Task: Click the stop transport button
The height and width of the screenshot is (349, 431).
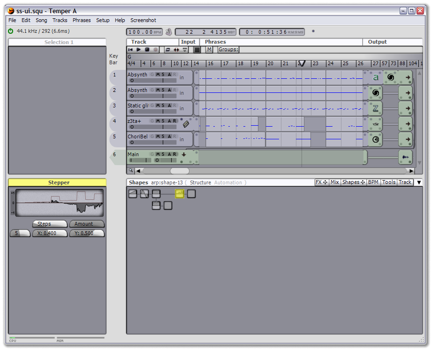Action: [147, 50]
